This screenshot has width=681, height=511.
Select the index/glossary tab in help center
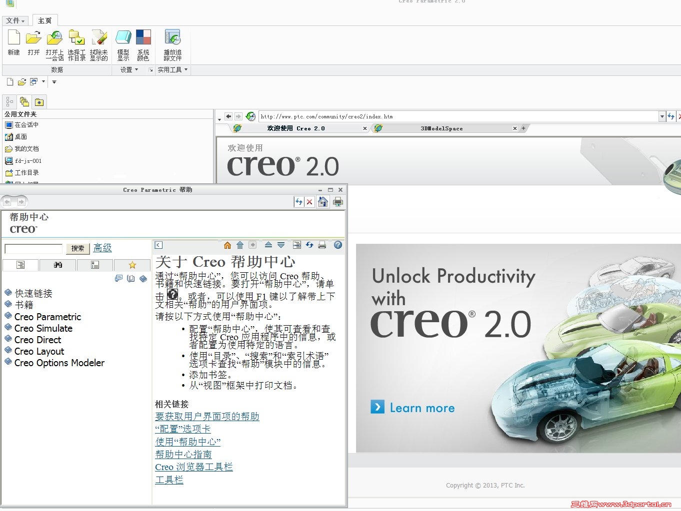[95, 265]
